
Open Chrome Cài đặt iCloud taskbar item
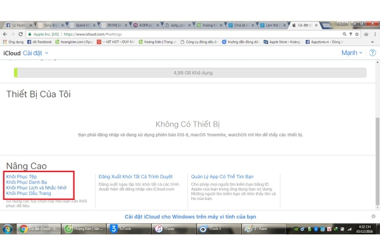click(39, 228)
